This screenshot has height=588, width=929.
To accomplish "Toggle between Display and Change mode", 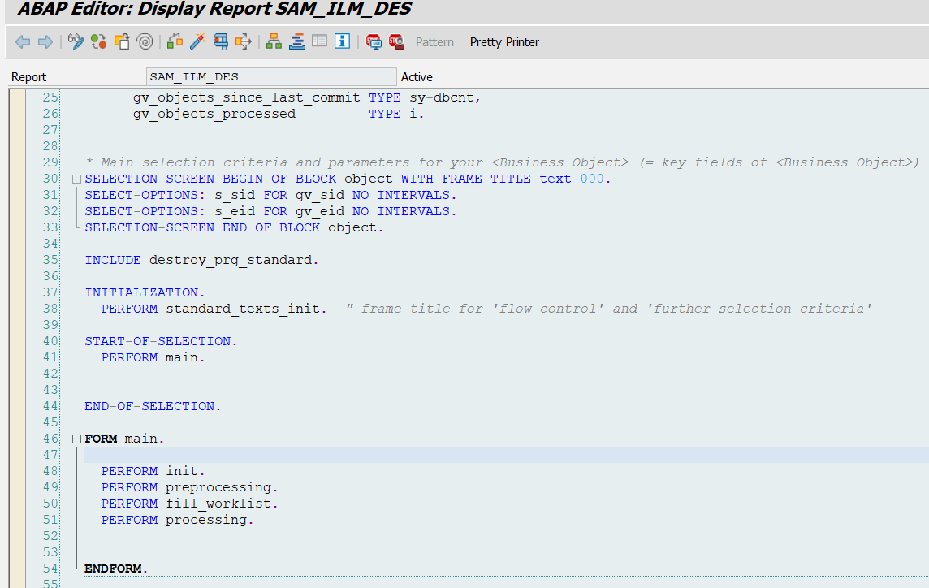I will pyautogui.click(x=76, y=41).
